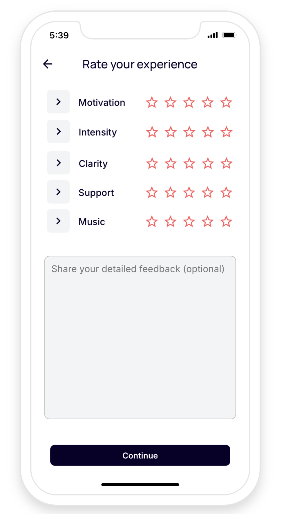
Task: Click the detailed feedback text area
Action: [140, 337]
